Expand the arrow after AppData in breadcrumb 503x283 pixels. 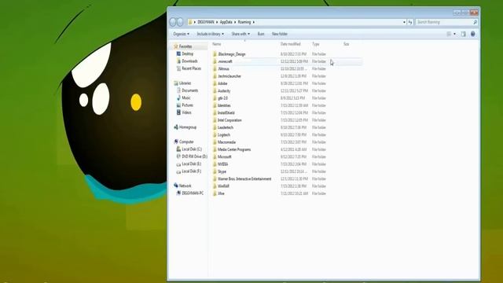(x=235, y=22)
